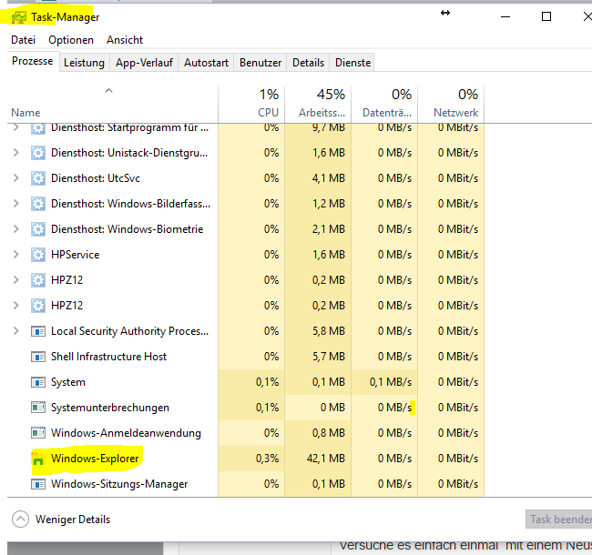Screen dimensions: 592x555
Task: Select the Systemunterbrechungen process name
Action: (x=110, y=408)
